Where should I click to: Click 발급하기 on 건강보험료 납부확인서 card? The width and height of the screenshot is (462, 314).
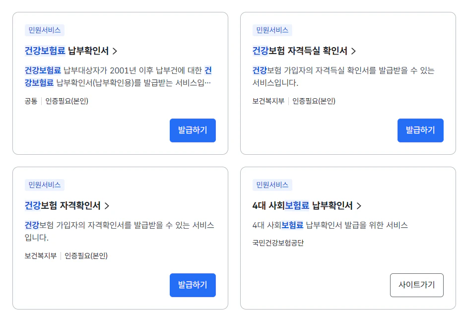(x=193, y=130)
